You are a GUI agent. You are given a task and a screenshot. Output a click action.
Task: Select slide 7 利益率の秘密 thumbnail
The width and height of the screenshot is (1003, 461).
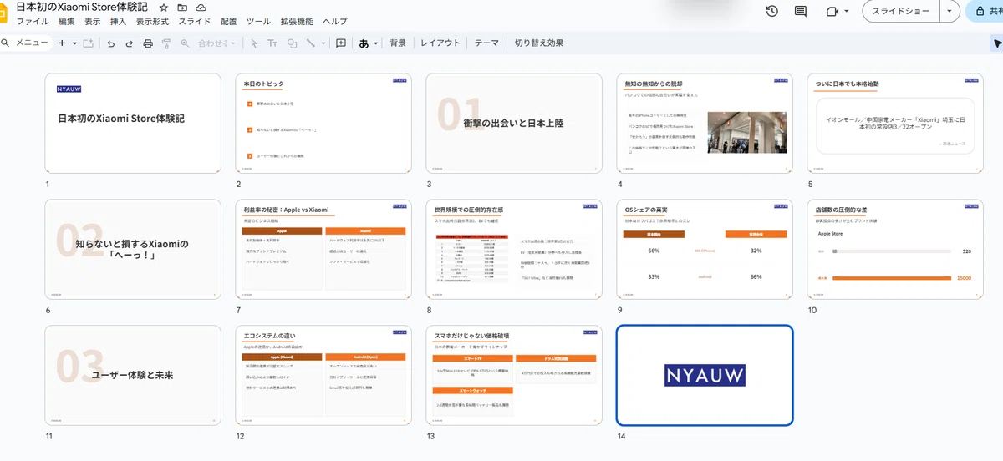pos(323,249)
